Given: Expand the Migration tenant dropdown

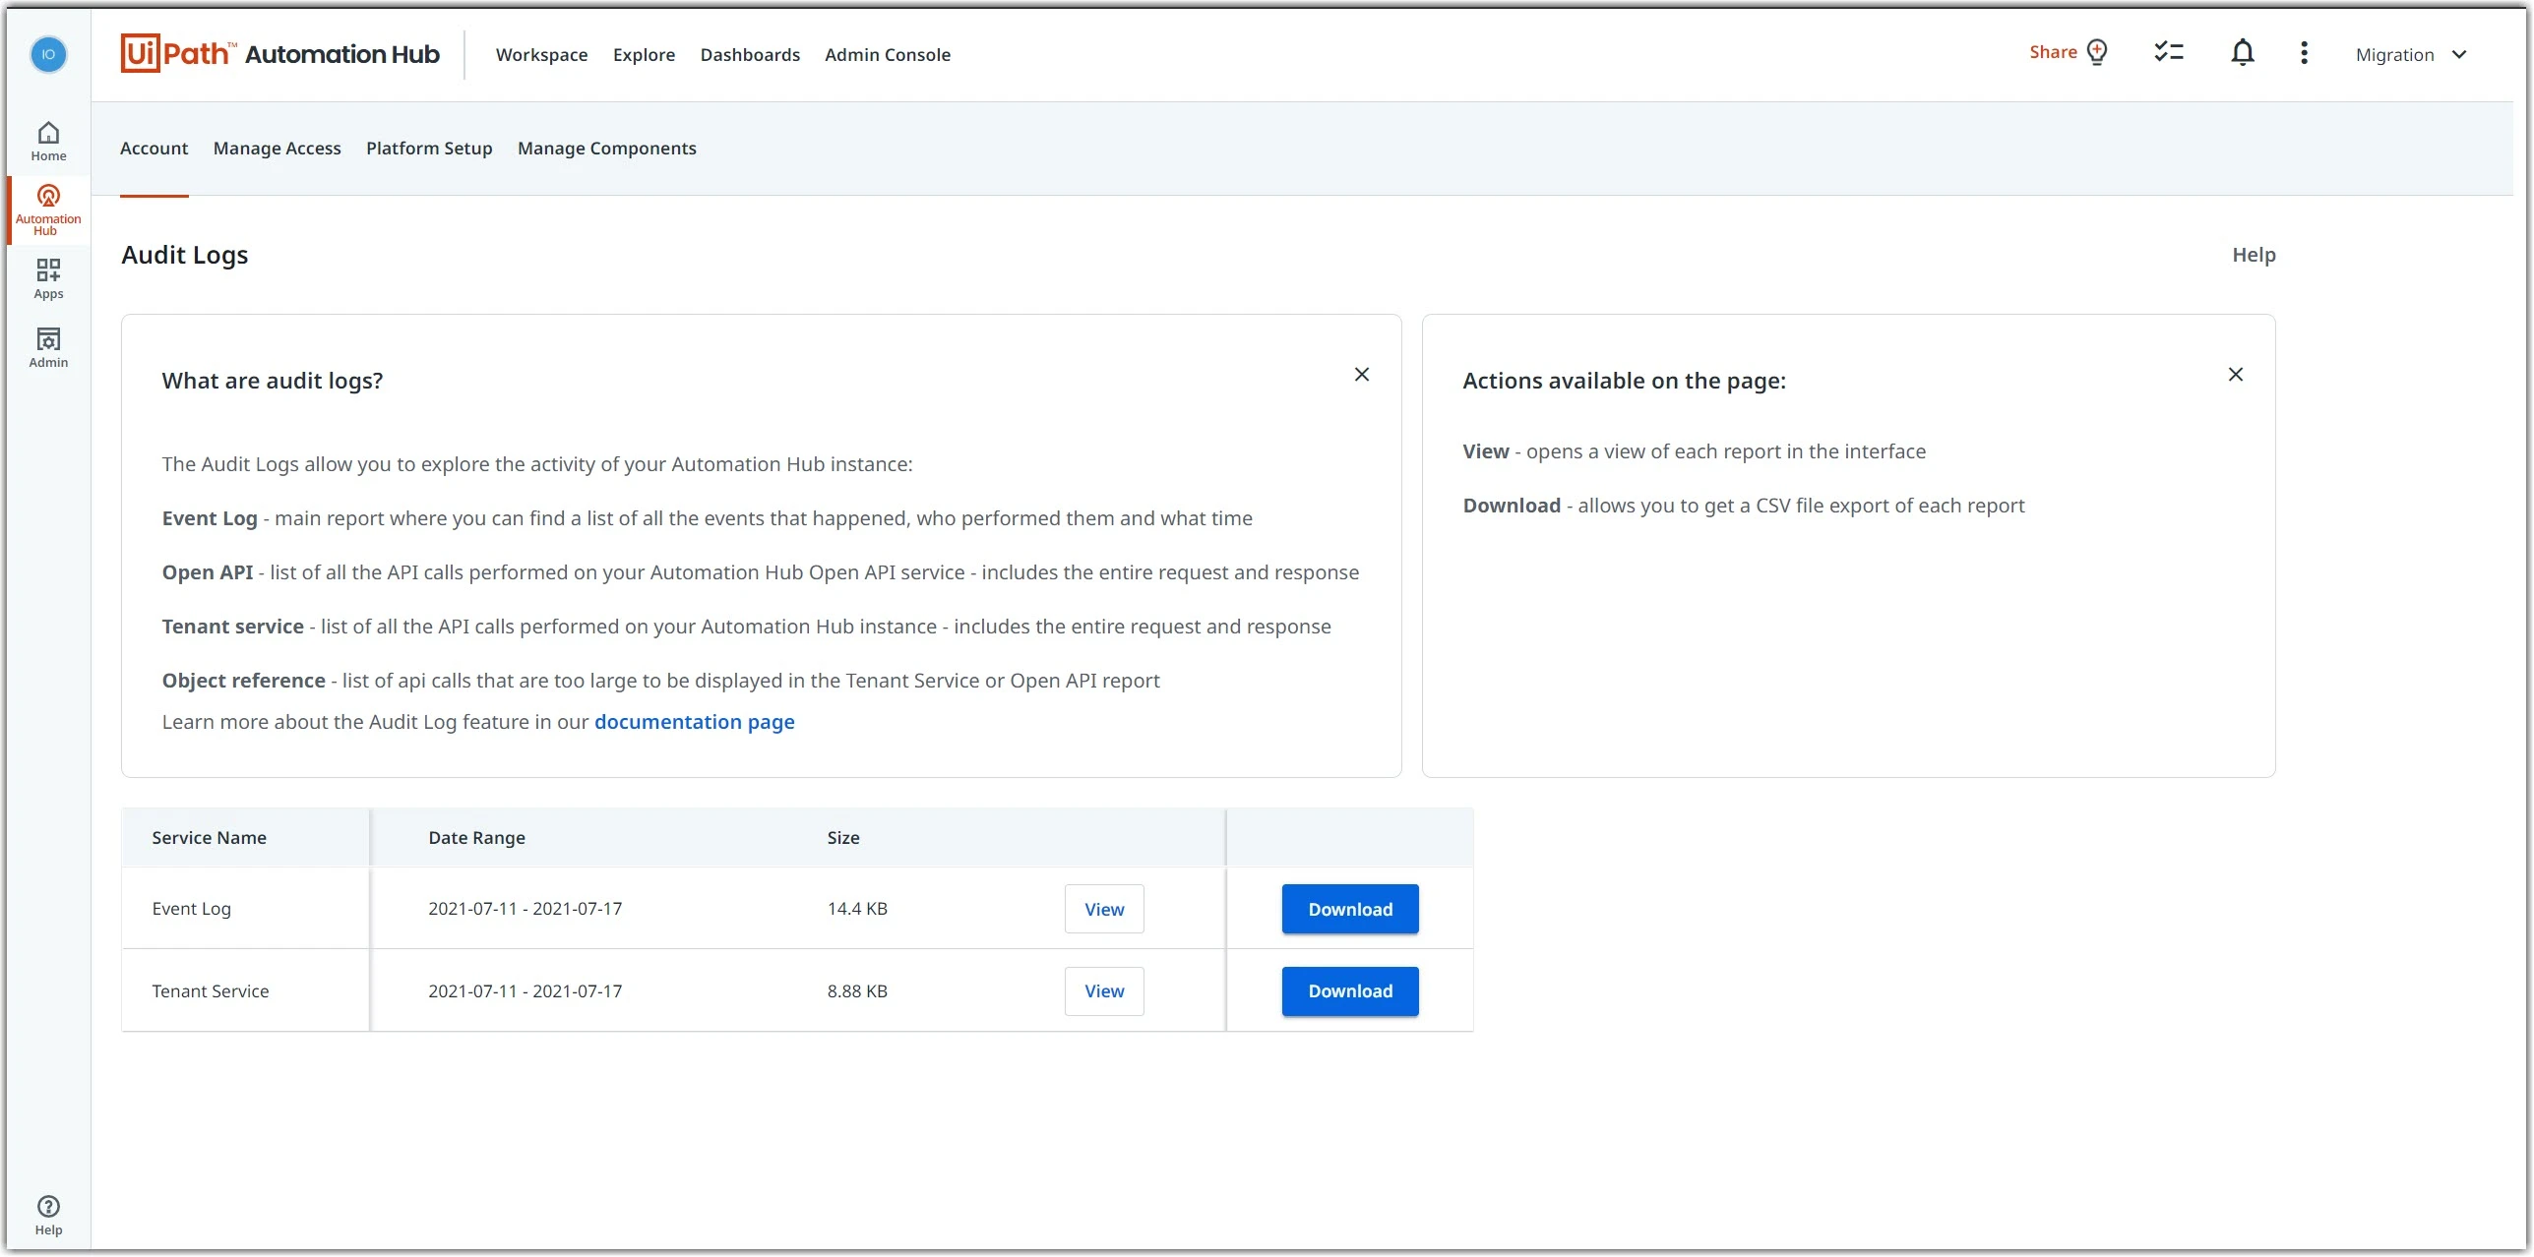Looking at the screenshot, I should [x=2412, y=55].
